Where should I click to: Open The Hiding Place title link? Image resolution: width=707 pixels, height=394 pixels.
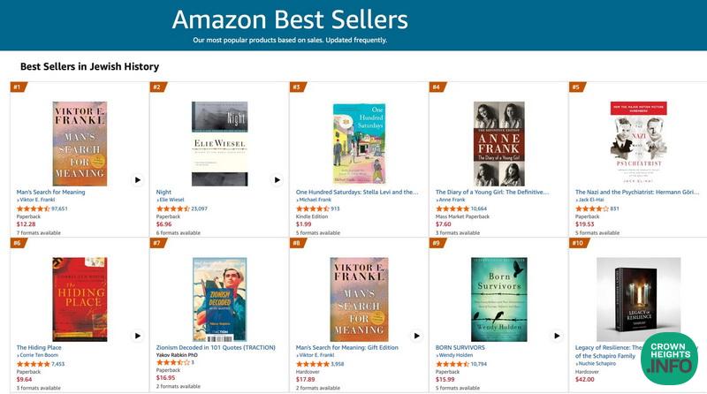[39, 347]
